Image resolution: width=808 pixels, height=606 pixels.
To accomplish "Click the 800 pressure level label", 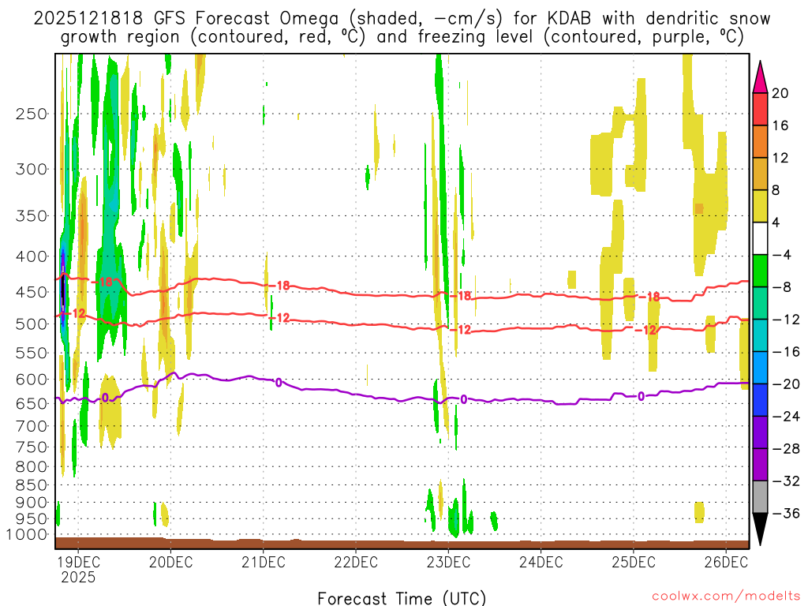I will pyautogui.click(x=32, y=467).
